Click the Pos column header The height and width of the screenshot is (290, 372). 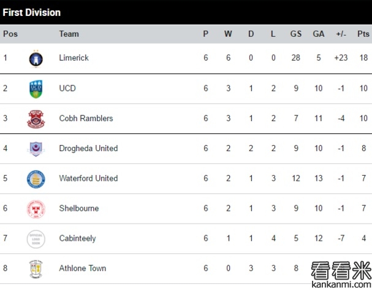tap(10, 34)
